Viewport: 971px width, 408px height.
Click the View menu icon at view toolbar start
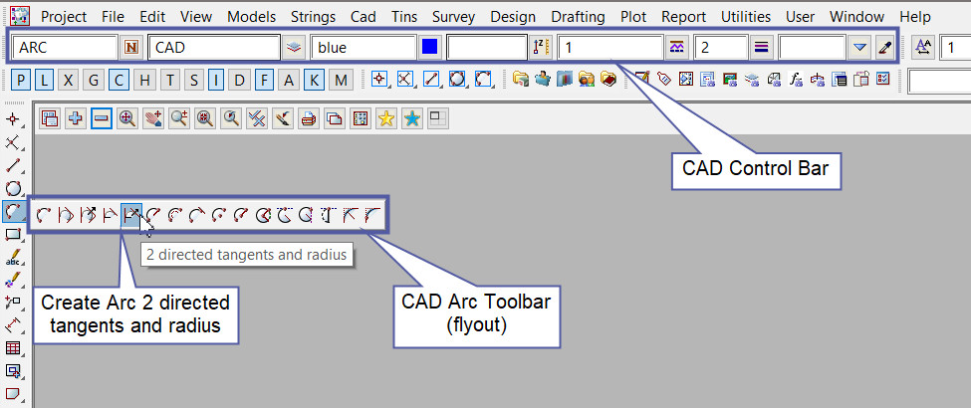[50, 118]
